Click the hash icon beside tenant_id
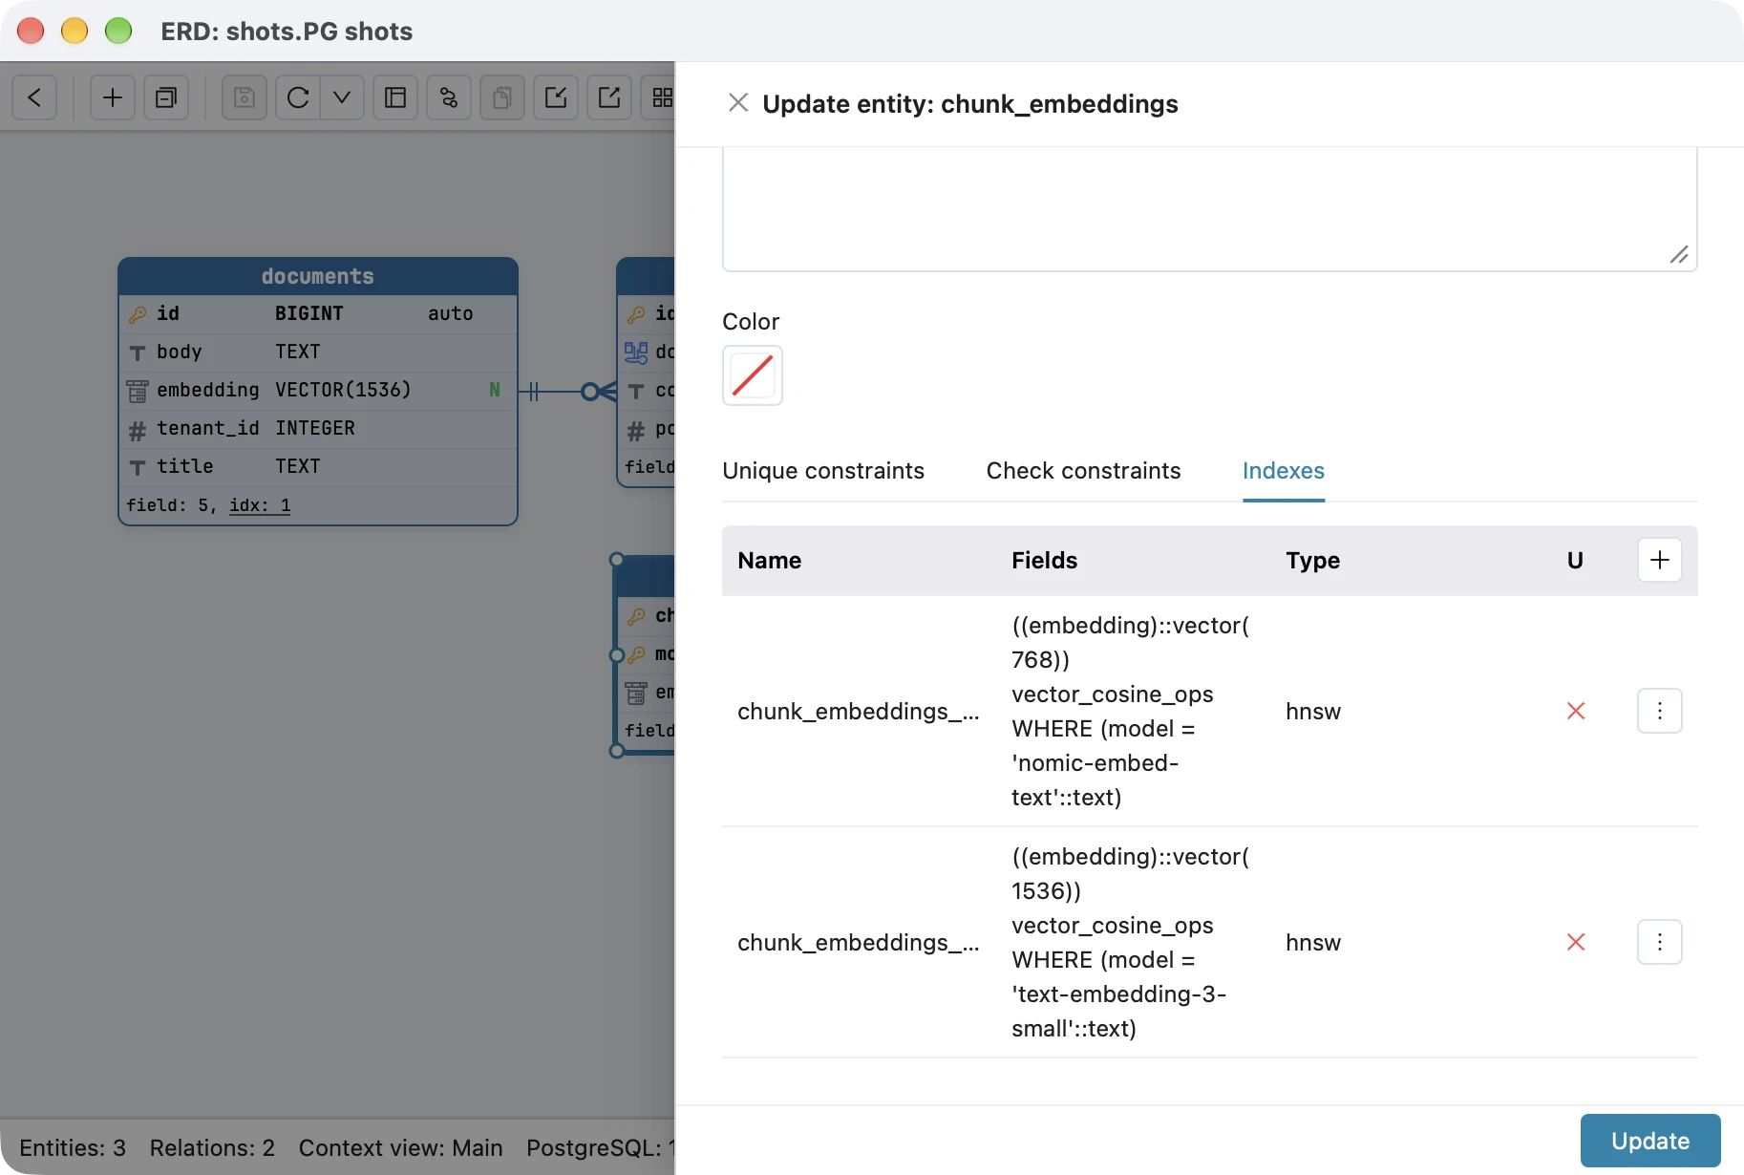The height and width of the screenshot is (1175, 1744). 138,430
